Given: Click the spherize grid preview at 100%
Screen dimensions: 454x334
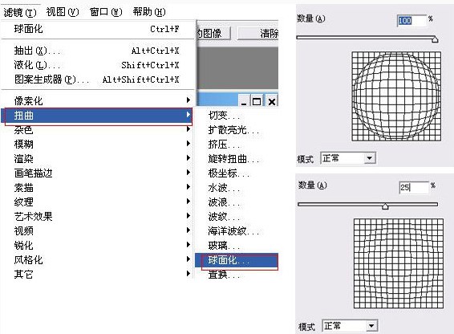Looking at the screenshot, I should click(396, 96).
